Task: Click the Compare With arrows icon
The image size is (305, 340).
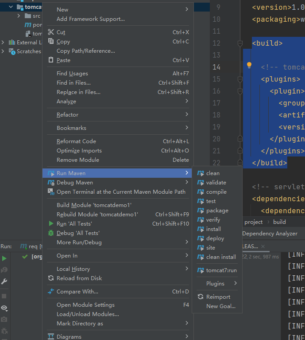Action: click(50, 292)
